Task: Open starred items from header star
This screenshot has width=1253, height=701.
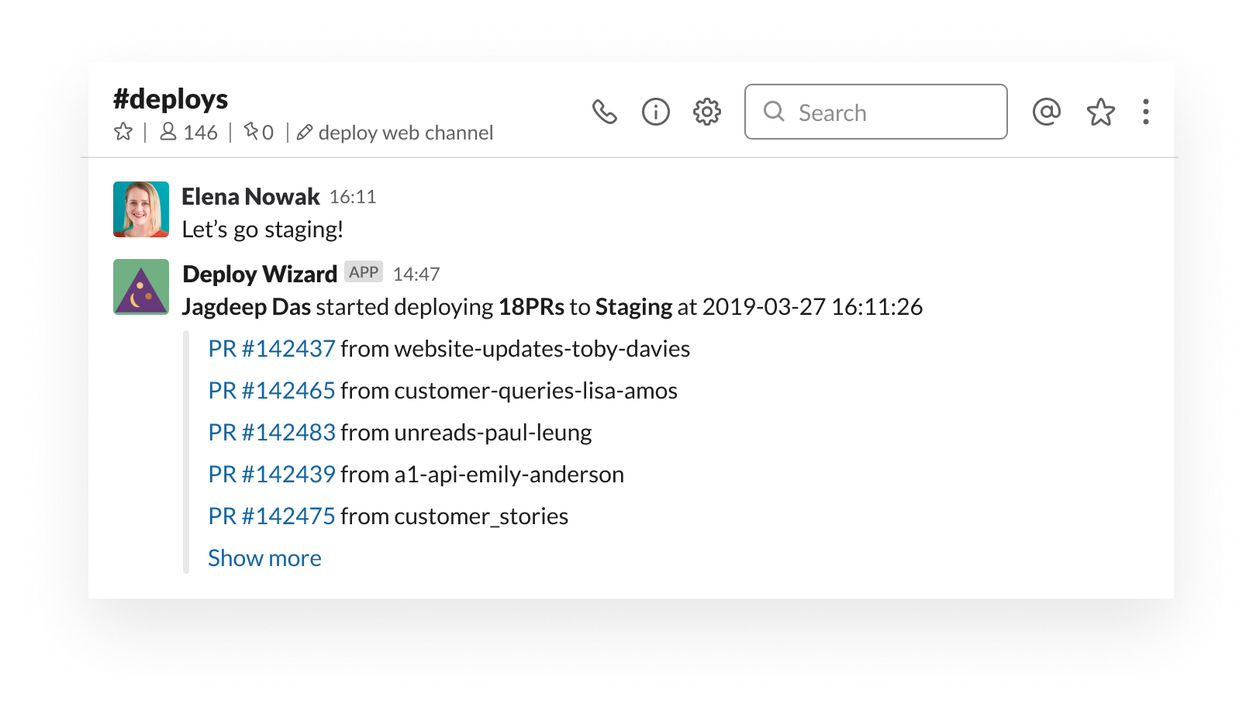Action: [1101, 112]
